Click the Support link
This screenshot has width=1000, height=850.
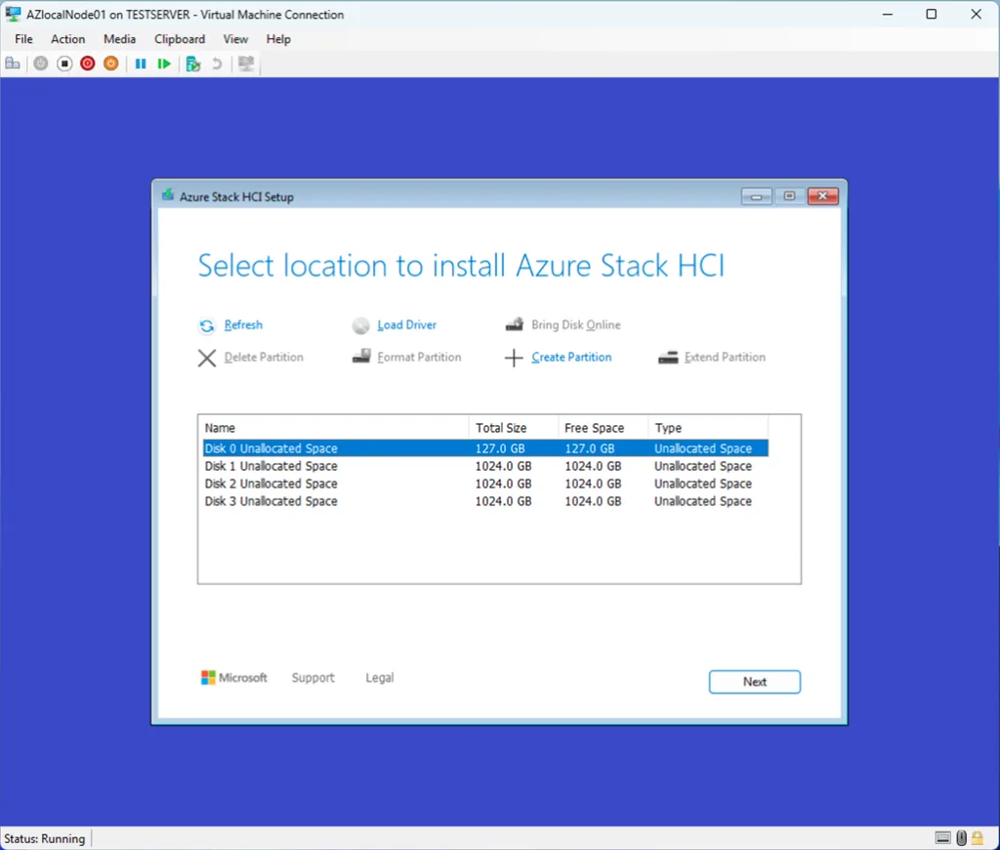[312, 678]
